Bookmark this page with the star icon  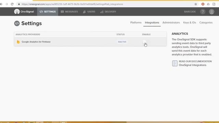[196, 4]
